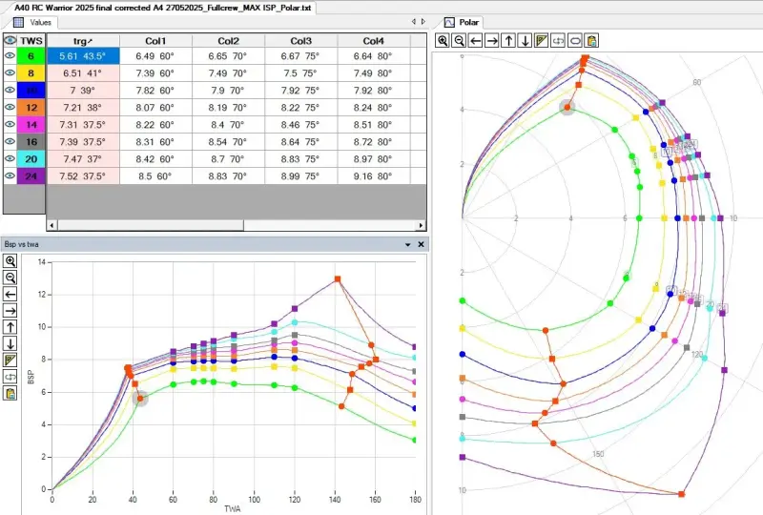763x515 pixels.
Task: Toggle all curves via header eye icon
Action: click(x=10, y=40)
